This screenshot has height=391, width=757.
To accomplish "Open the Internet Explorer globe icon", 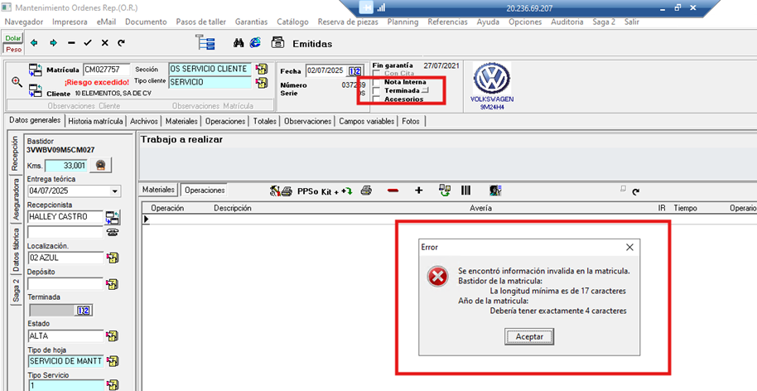I will 255,42.
